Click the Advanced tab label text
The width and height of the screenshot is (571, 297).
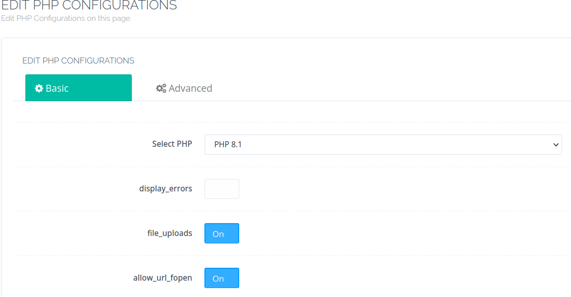point(190,88)
